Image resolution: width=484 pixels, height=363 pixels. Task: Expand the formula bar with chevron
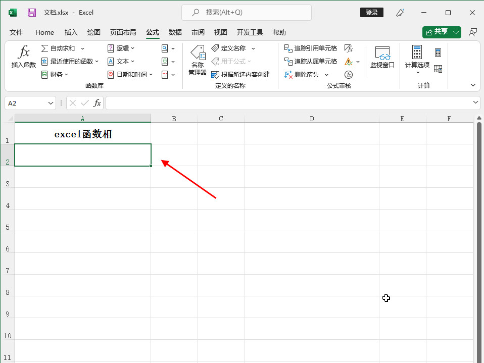pyautogui.click(x=476, y=102)
